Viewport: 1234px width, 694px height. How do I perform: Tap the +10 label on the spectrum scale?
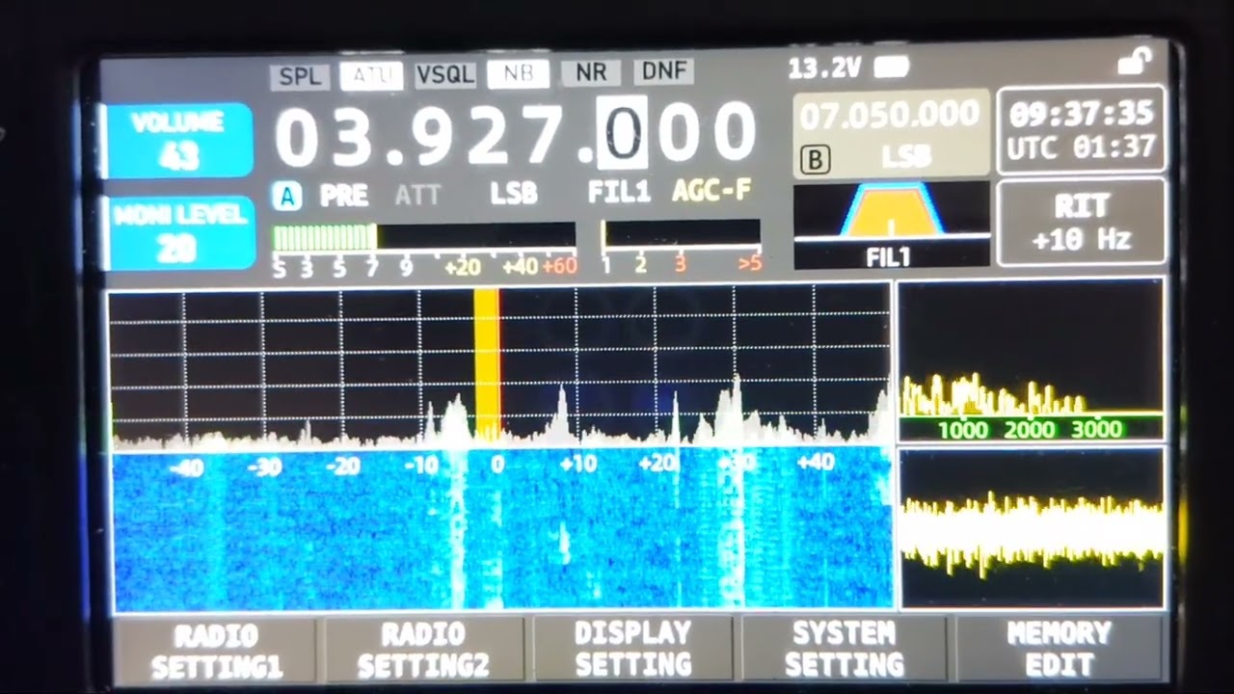577,464
